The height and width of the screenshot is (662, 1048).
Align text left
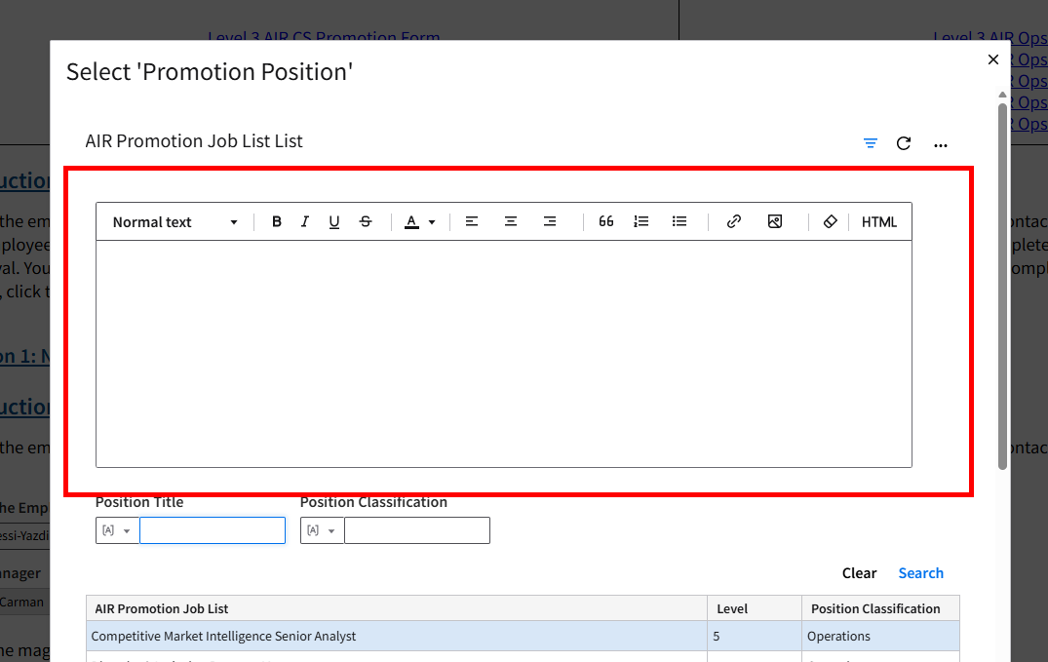(x=472, y=221)
